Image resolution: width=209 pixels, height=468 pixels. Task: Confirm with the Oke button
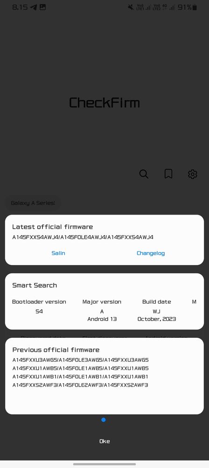(104, 441)
